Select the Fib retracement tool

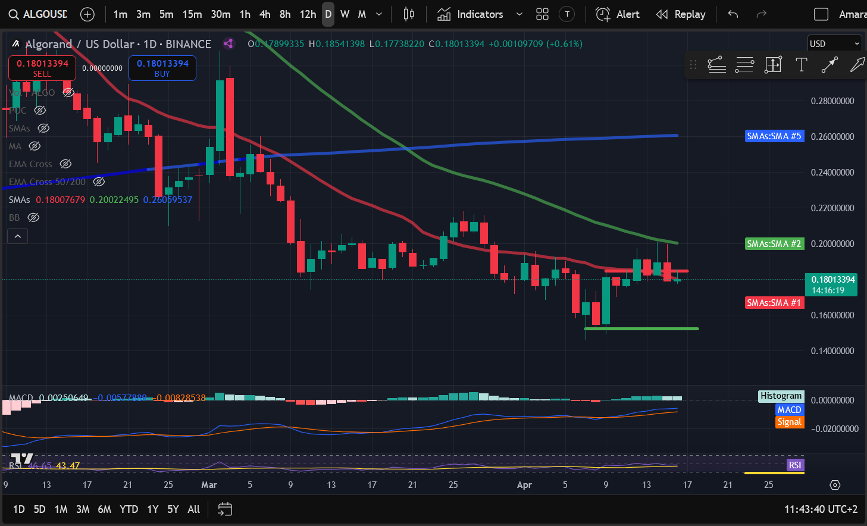coord(744,65)
